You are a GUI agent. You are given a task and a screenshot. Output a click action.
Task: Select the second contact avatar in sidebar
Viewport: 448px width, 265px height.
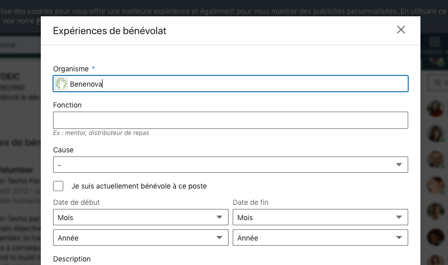(435, 134)
